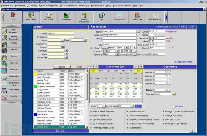207x136 pixels.
Task: Open the Cashiering menu in the menu bar
Action: click(x=32, y=5)
